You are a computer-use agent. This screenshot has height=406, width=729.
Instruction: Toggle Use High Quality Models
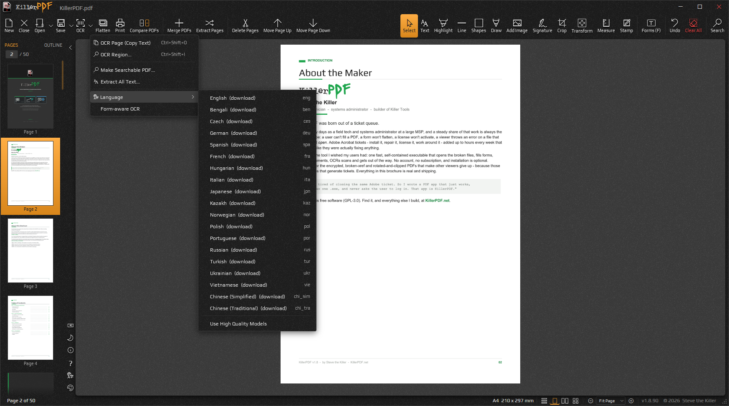tap(257, 324)
